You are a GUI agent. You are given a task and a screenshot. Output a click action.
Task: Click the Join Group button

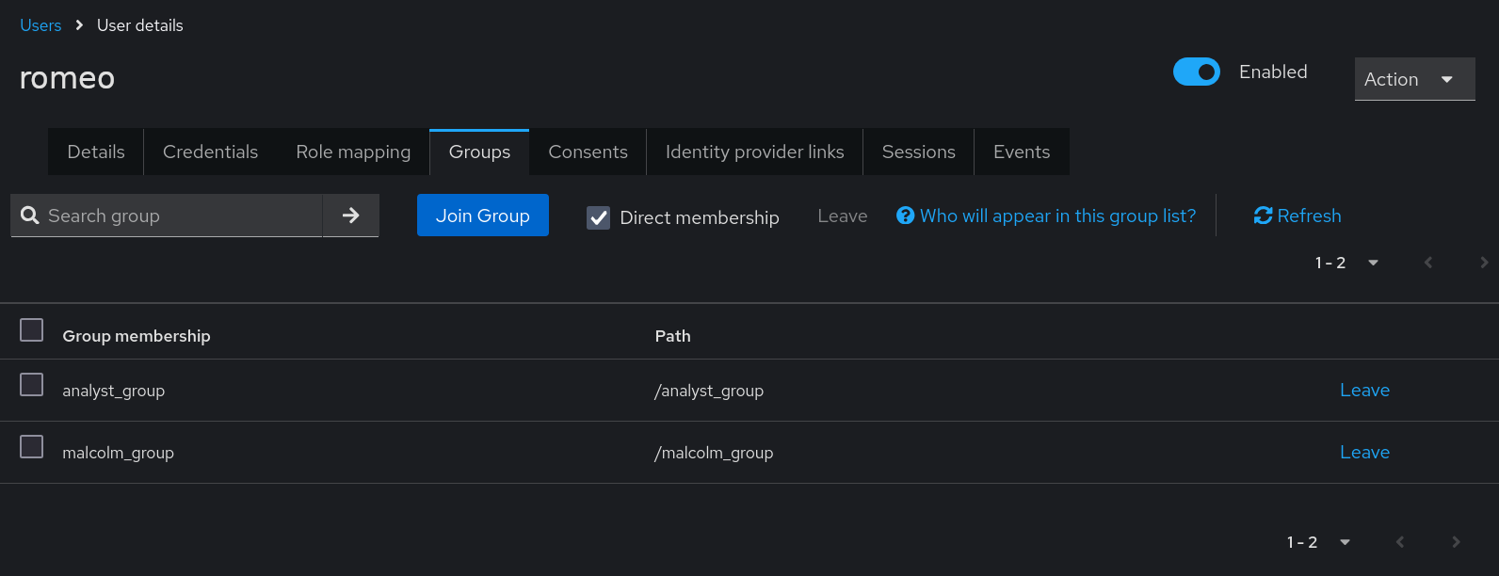[x=483, y=216]
